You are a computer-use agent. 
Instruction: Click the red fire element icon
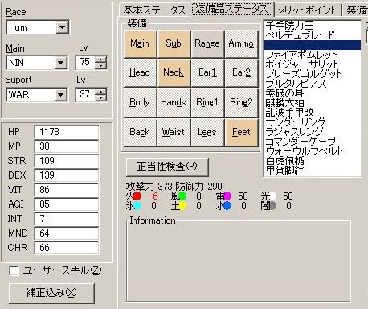tap(137, 196)
